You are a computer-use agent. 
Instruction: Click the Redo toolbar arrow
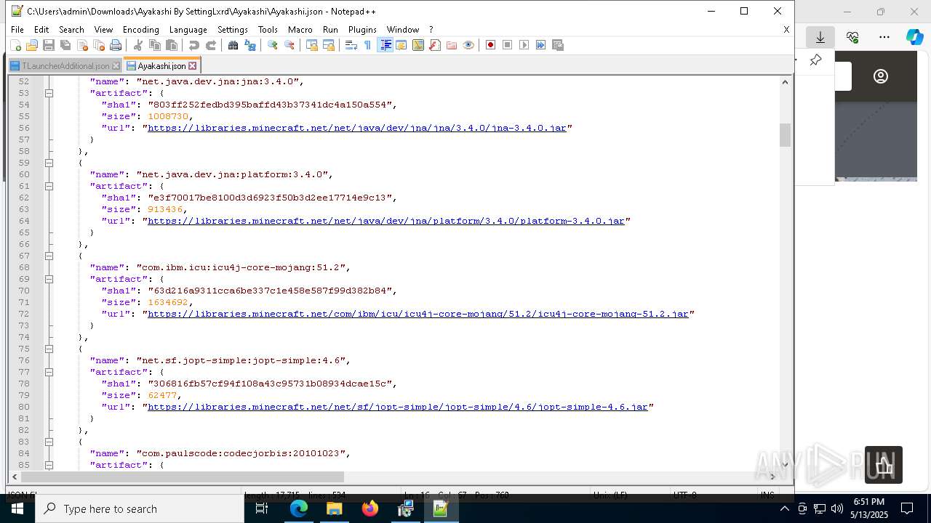tap(211, 45)
